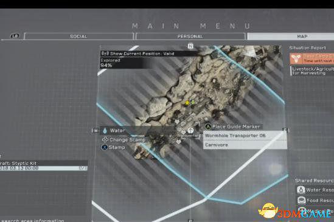Click the yellow star marker on map
Screen dimensions: 334x222
(x=187, y=103)
